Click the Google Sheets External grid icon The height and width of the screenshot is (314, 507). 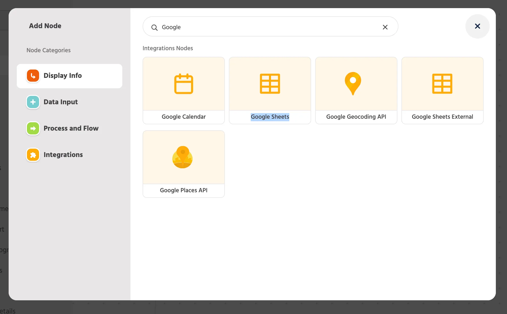[442, 84]
